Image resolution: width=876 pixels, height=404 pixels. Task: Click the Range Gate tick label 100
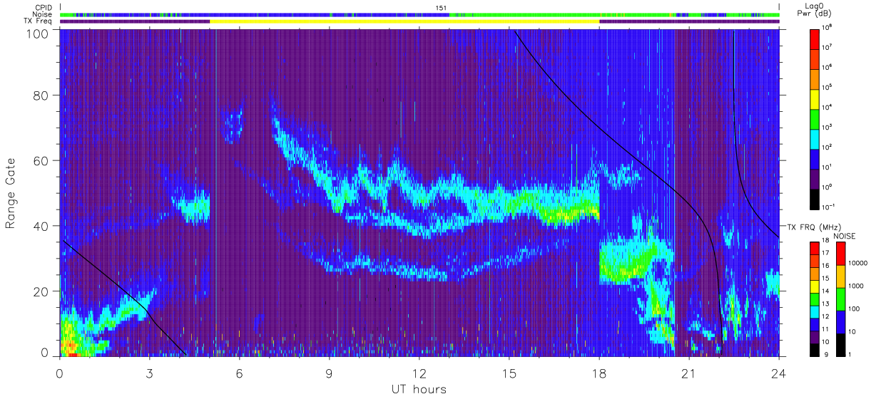coord(38,33)
